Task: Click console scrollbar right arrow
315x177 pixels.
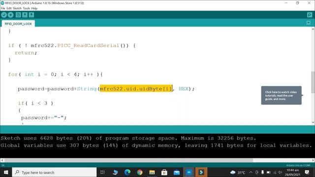Action: 313,160
